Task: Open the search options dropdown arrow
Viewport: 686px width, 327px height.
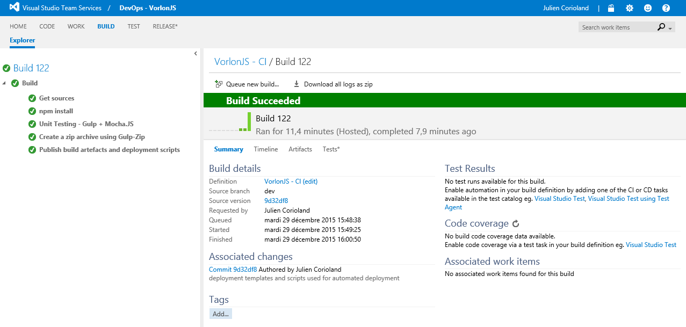Action: 669,28
